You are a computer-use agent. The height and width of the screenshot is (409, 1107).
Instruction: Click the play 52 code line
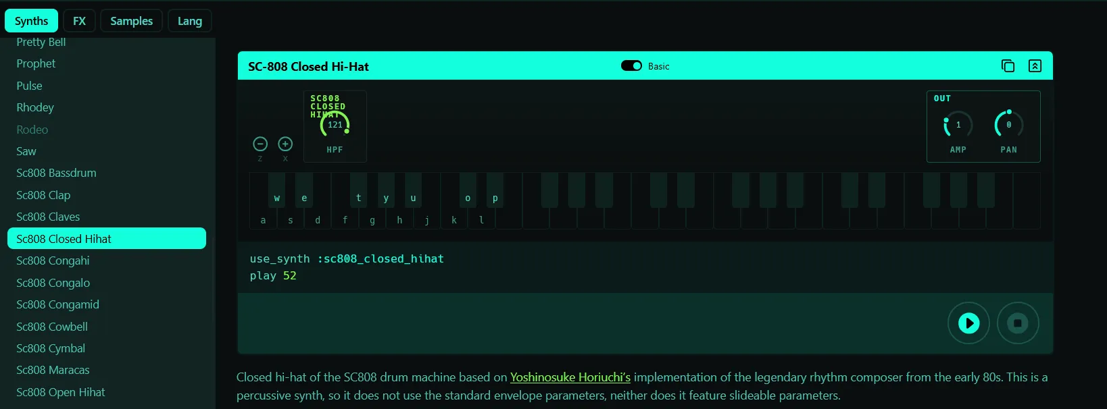coord(273,276)
